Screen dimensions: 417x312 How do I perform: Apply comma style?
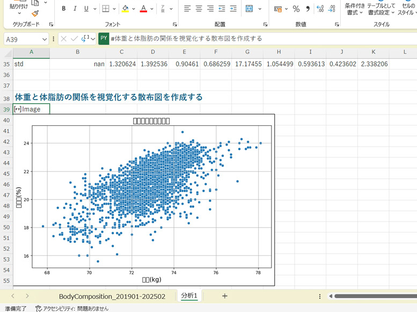tap(308, 9)
